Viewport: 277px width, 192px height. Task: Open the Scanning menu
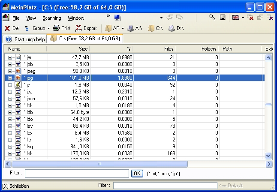52,18
